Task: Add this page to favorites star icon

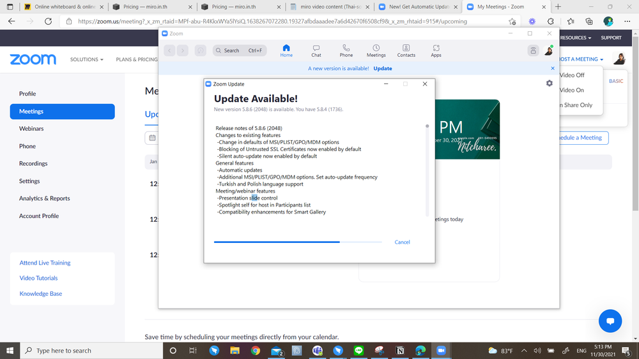Action: [x=512, y=22]
